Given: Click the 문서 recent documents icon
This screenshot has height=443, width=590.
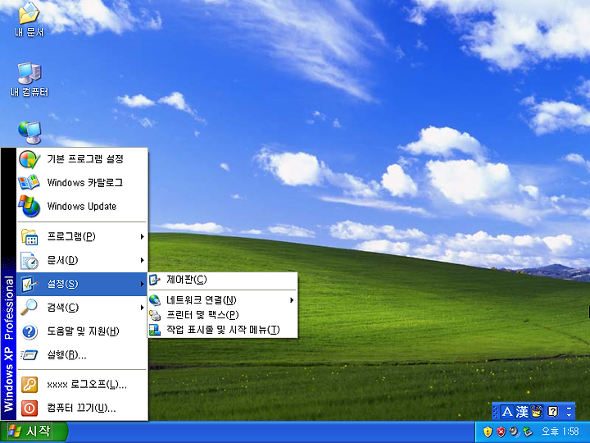Looking at the screenshot, I should 29,261.
